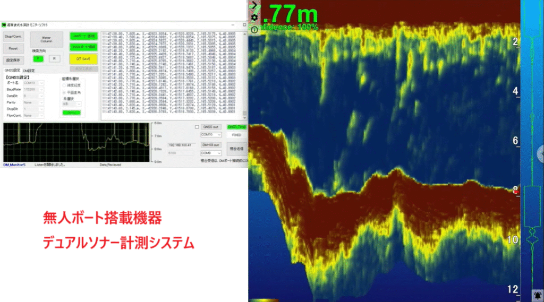
Task: Click the yellow ログ SAVE button
Action: point(83,59)
